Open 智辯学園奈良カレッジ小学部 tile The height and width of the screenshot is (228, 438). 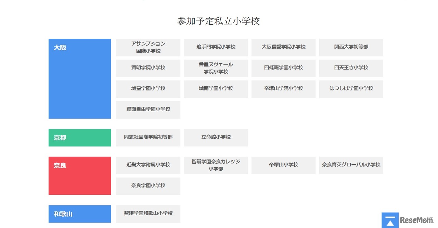tap(216, 165)
